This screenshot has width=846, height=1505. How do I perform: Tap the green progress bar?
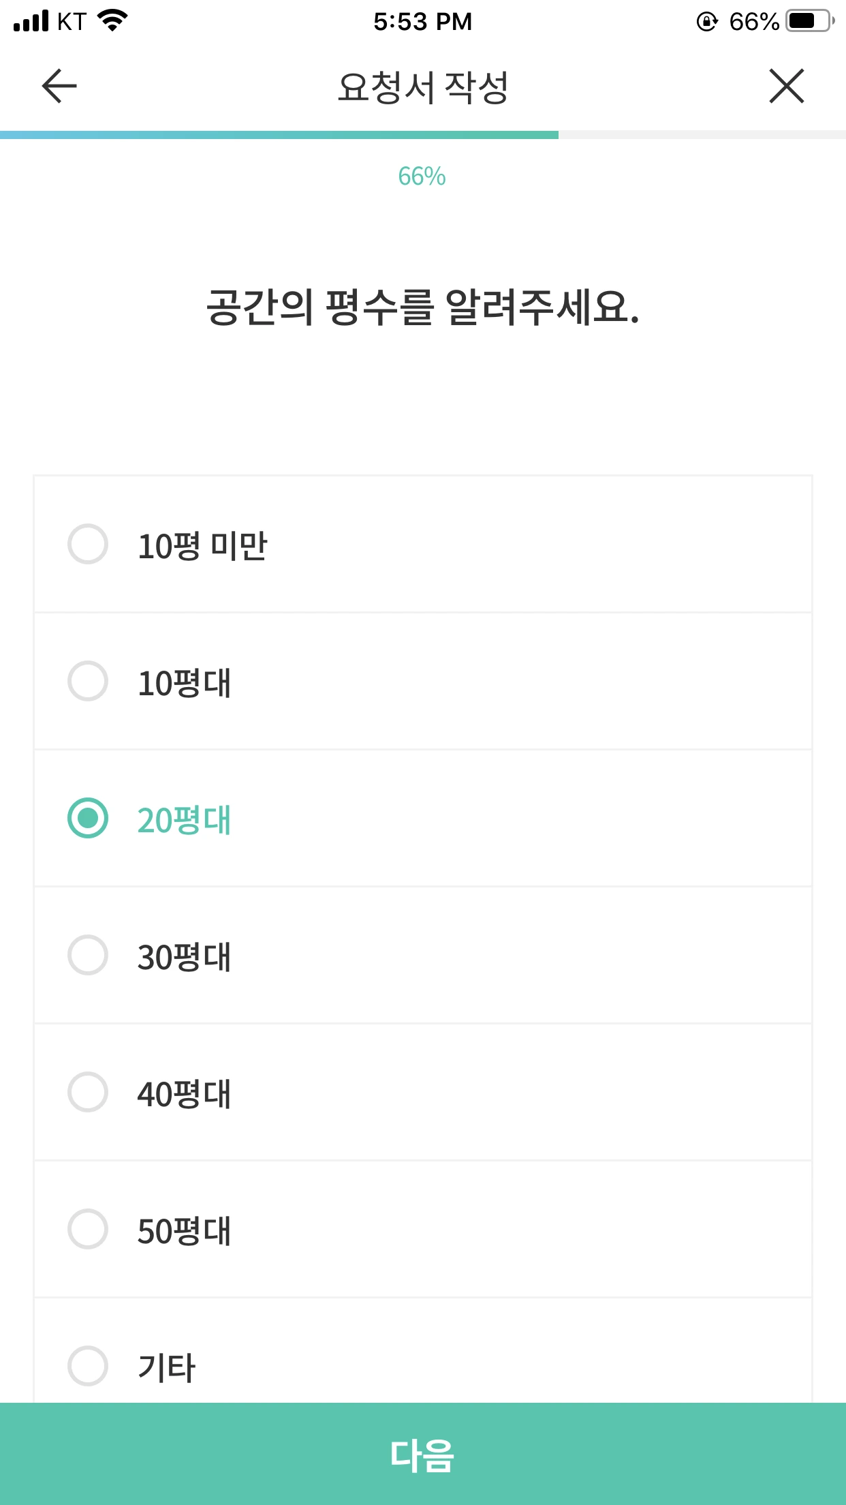[x=279, y=135]
